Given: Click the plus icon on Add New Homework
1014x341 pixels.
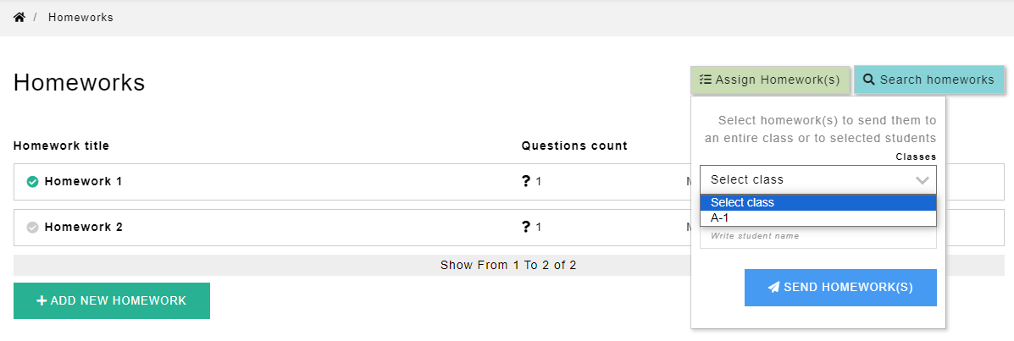Looking at the screenshot, I should click(42, 300).
